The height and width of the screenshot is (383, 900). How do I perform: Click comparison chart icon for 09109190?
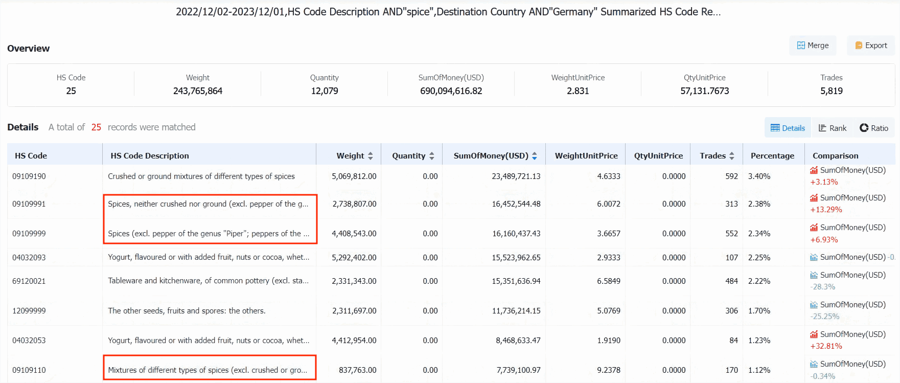(814, 170)
